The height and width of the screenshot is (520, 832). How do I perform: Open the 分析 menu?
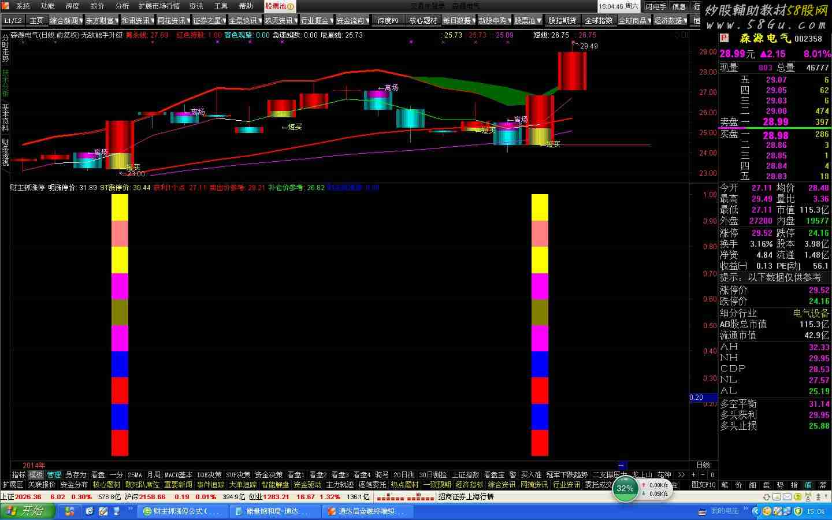coord(122,6)
